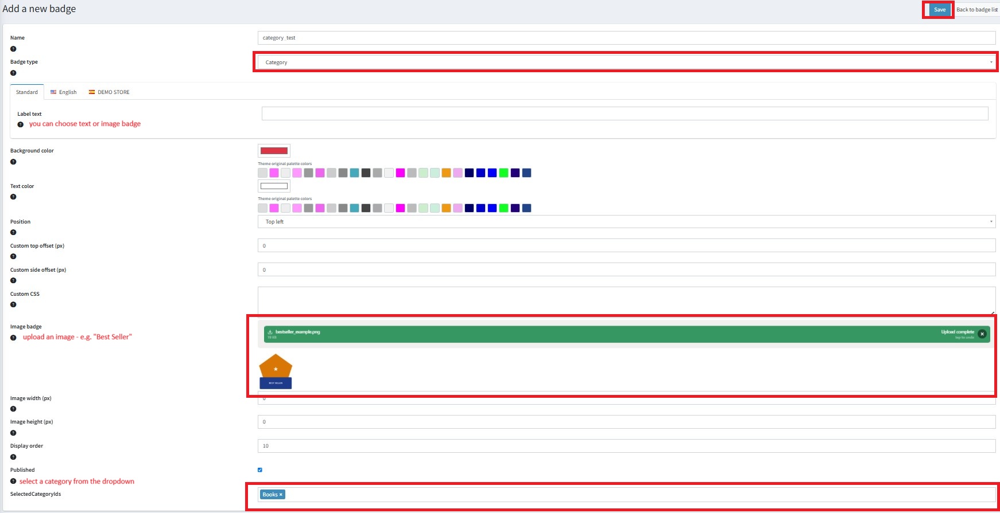
Task: Click help icon under Image height label
Action: point(13,433)
